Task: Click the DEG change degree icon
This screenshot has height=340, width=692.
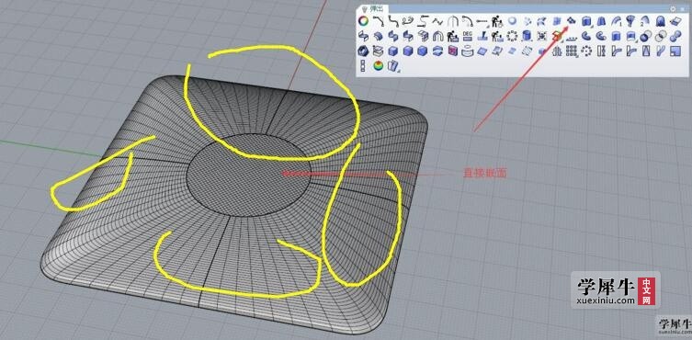Action: 468,36
